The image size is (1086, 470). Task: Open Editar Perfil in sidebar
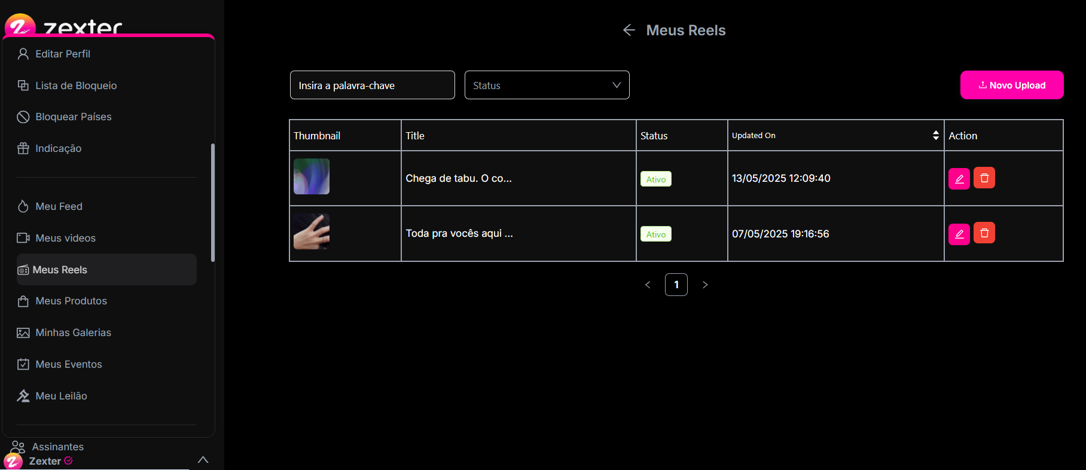click(x=62, y=54)
